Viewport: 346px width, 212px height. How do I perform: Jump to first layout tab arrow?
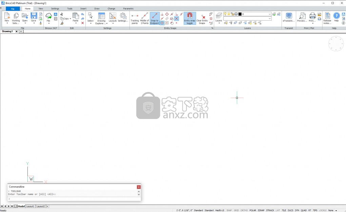(x=2, y=206)
